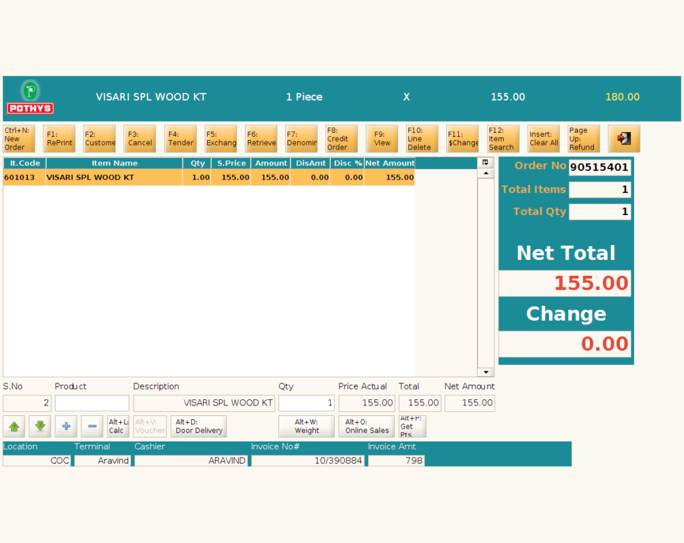The image size is (684, 543).
Task: Start a New Order with Ctrl+N button
Action: click(x=19, y=139)
